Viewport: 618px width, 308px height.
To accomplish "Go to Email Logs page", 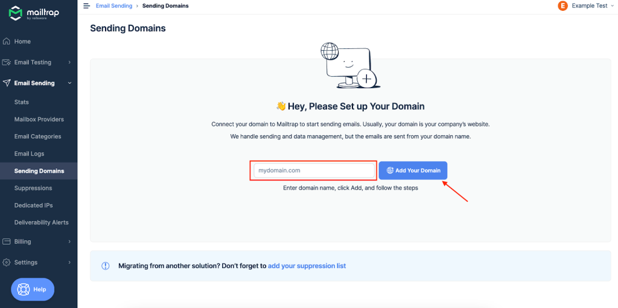I will pos(29,153).
